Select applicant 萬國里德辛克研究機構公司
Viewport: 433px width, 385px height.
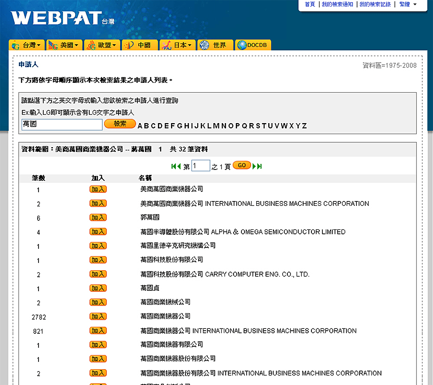pyautogui.click(x=178, y=246)
